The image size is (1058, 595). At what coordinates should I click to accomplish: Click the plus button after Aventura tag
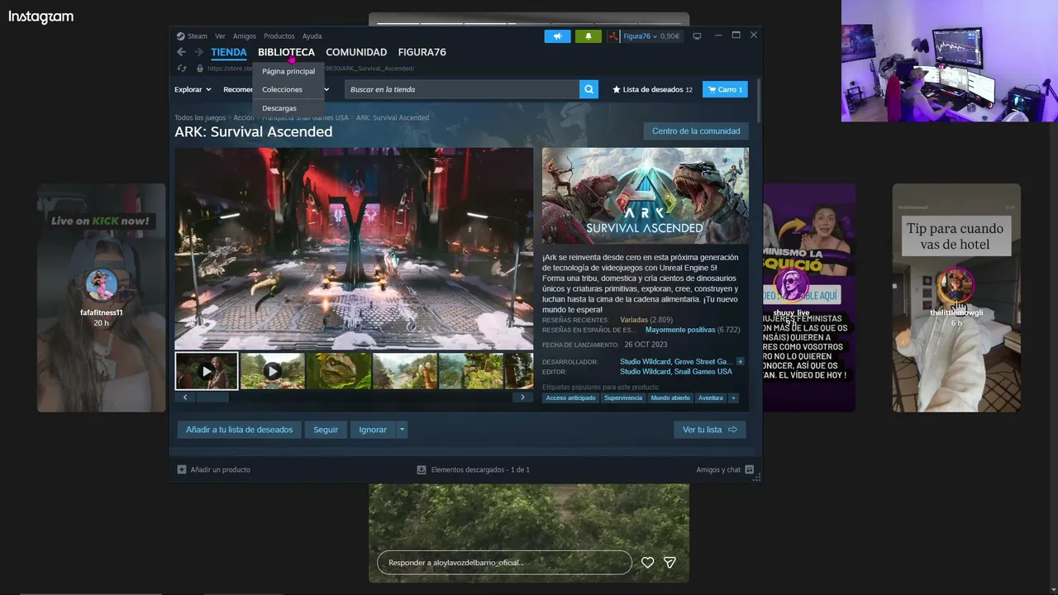[732, 398]
